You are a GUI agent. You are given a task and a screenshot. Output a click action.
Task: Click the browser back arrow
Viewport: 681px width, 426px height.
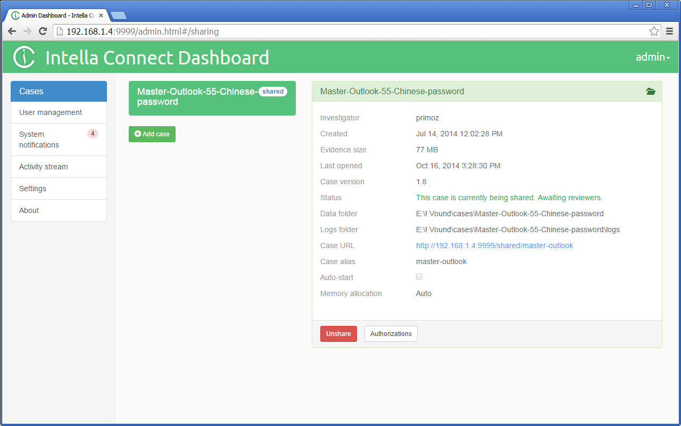[x=12, y=31]
